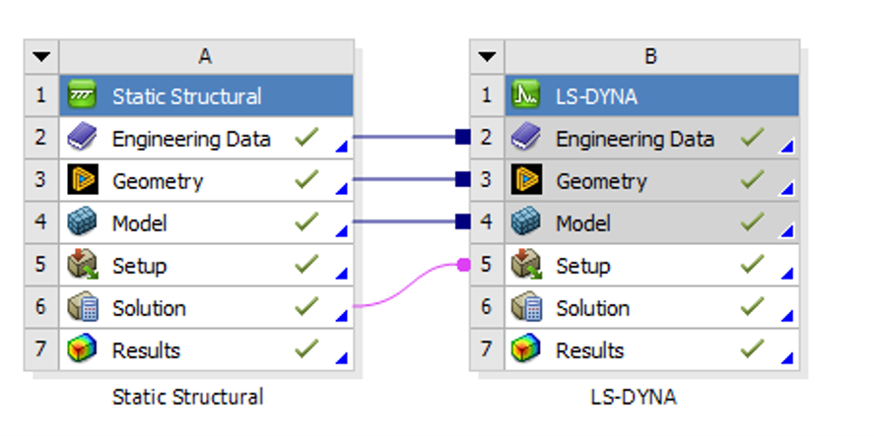Open quick-help triangle on A Model

click(x=342, y=231)
